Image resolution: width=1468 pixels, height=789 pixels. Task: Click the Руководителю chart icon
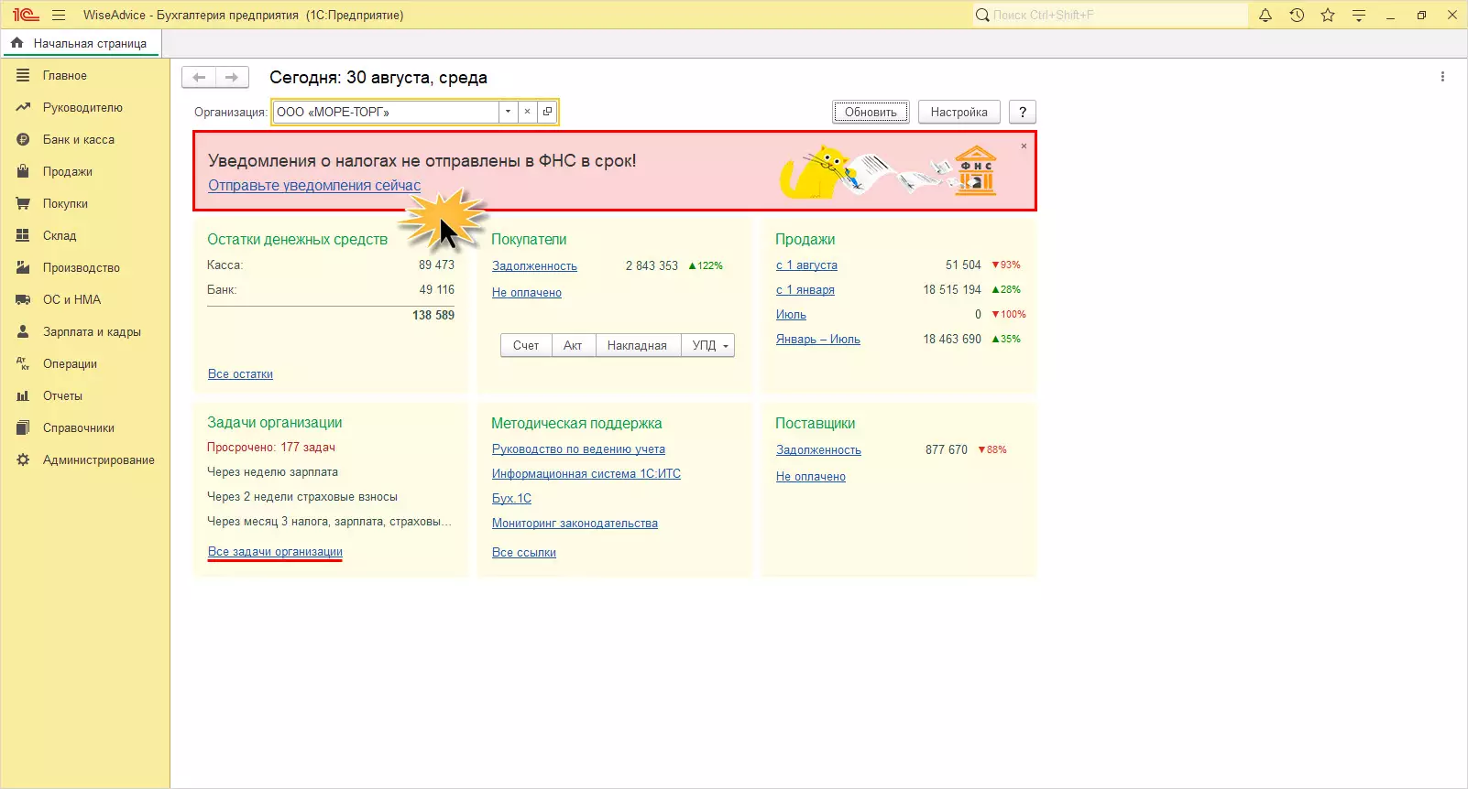(x=23, y=107)
